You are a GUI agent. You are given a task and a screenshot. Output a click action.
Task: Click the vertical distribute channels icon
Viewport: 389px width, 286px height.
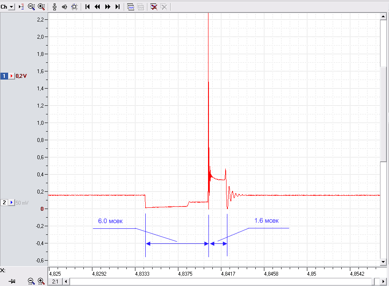coord(55,7)
